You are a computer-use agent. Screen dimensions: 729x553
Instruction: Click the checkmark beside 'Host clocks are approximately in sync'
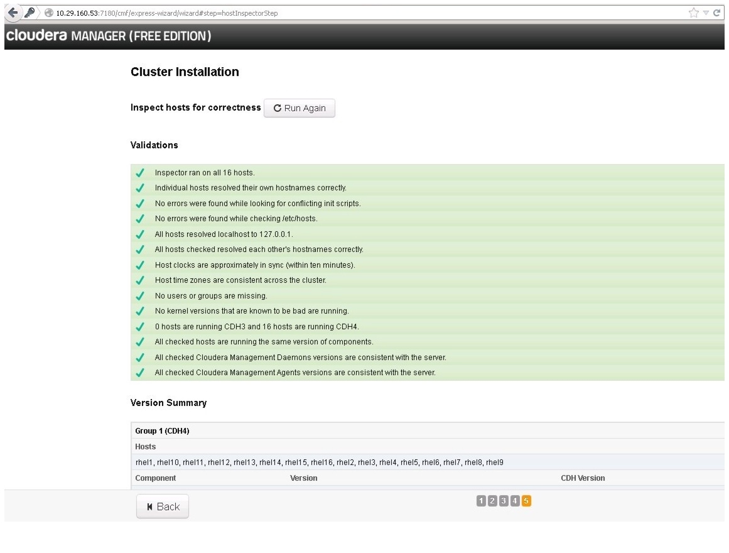point(140,265)
